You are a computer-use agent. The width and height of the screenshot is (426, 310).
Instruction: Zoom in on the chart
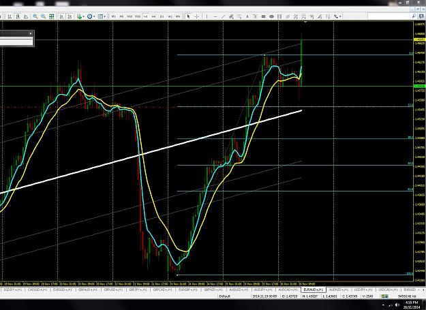tap(35, 16)
